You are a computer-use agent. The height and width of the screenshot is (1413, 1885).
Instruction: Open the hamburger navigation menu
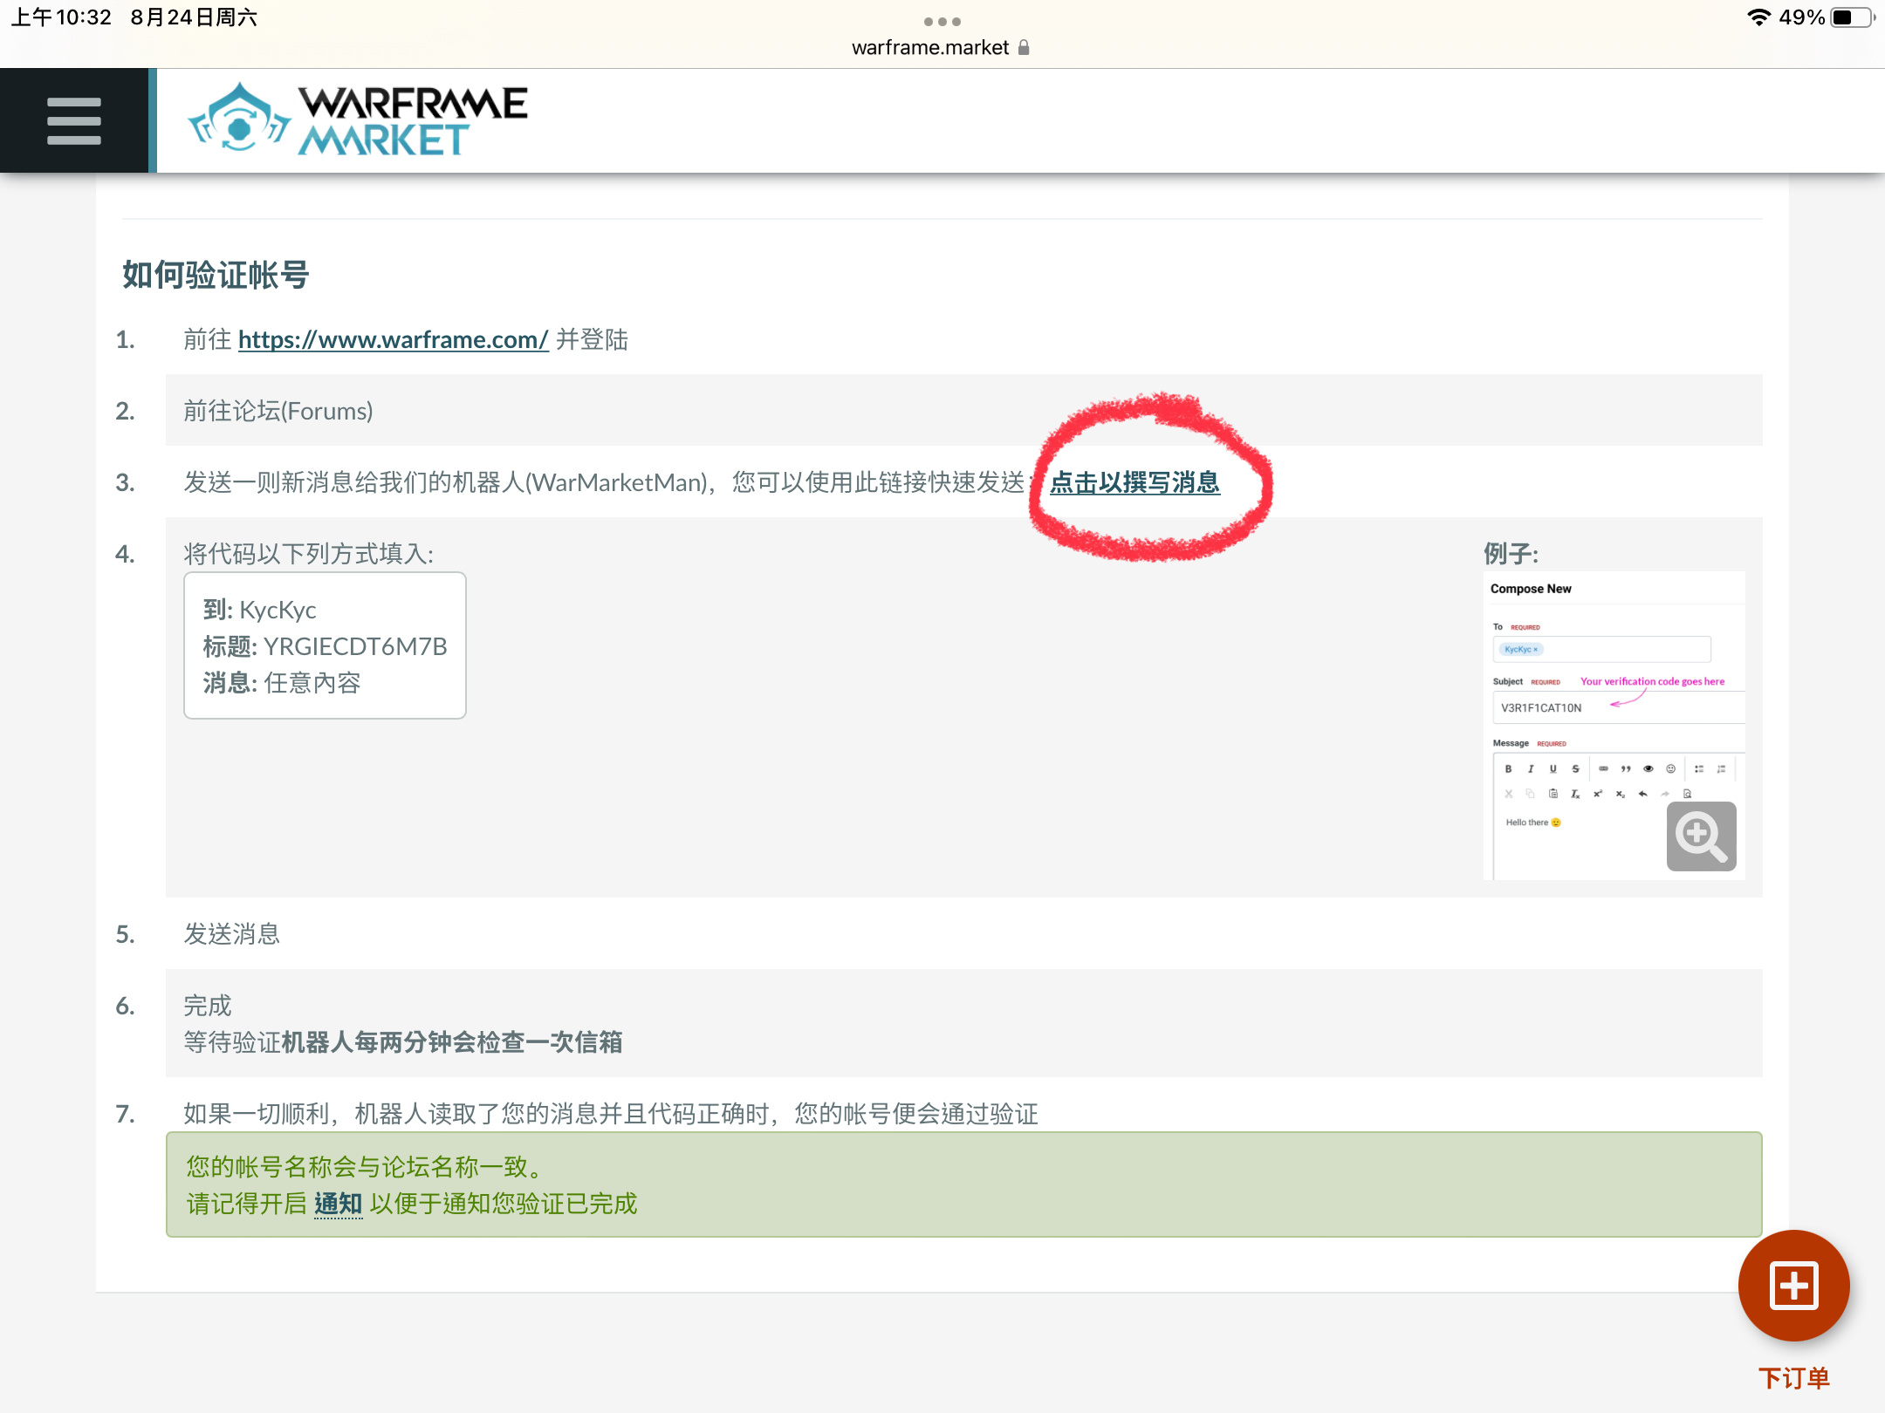[x=74, y=120]
